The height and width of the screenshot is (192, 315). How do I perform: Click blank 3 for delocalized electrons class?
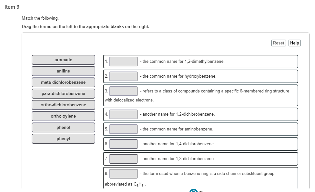[124, 91]
